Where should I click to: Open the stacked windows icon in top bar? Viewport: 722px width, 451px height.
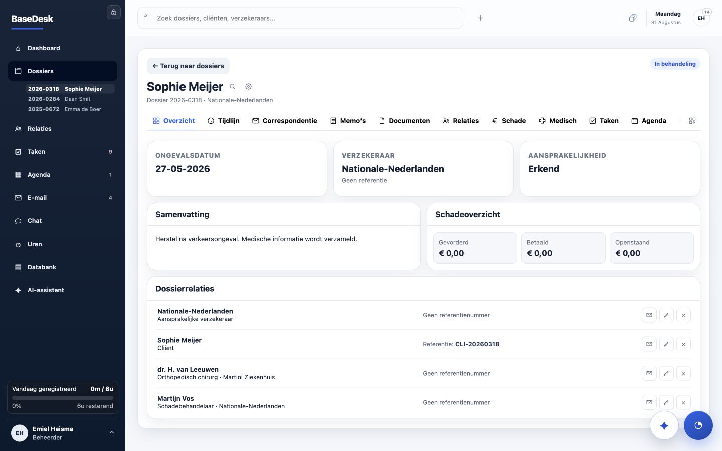coord(633,18)
